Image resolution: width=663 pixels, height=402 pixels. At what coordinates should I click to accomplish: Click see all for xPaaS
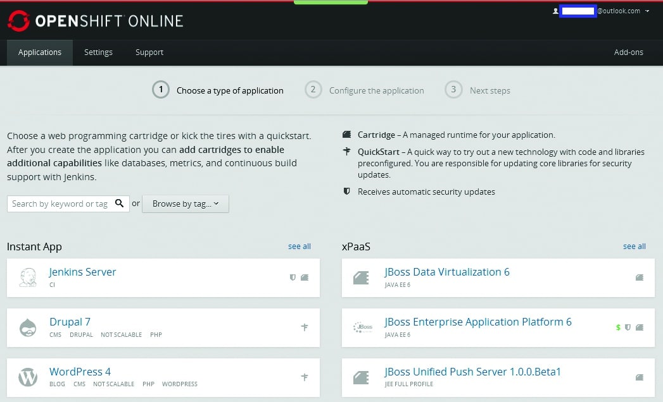click(x=634, y=247)
